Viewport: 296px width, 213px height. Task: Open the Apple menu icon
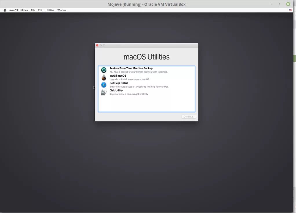(x=5, y=10)
